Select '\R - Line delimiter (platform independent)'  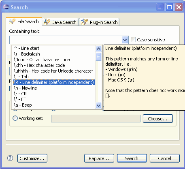[x=54, y=82]
